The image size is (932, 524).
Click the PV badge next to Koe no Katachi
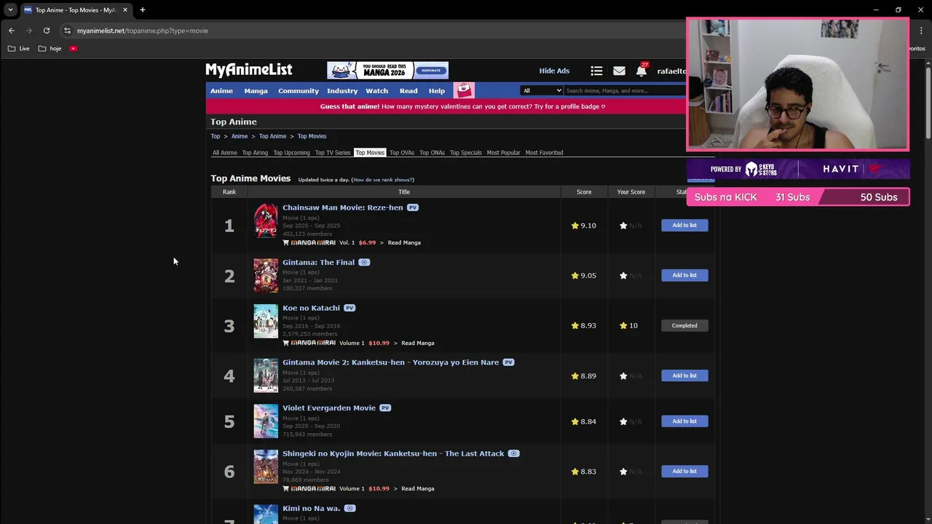pyautogui.click(x=349, y=308)
